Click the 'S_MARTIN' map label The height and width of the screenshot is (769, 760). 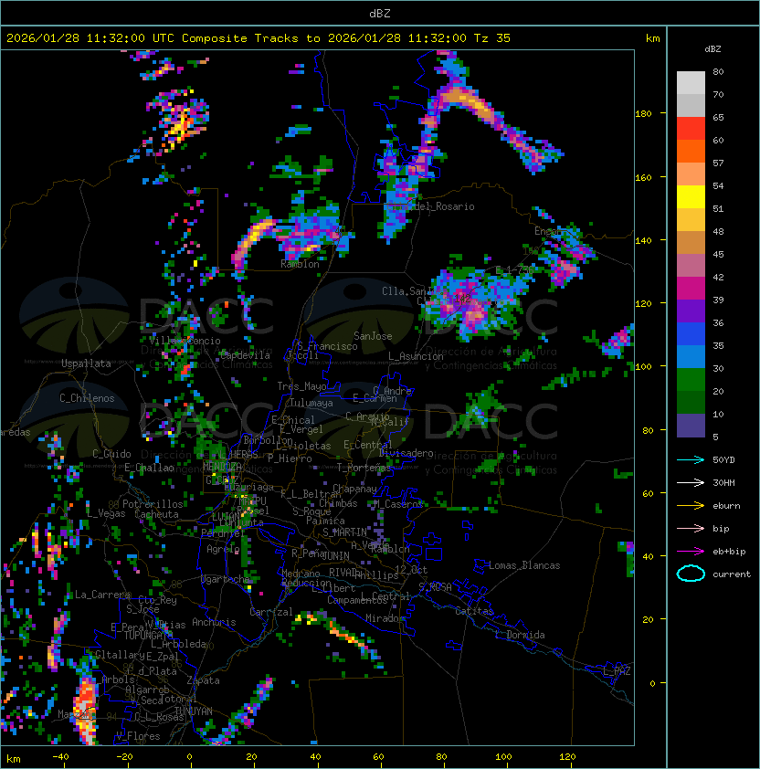pos(345,532)
